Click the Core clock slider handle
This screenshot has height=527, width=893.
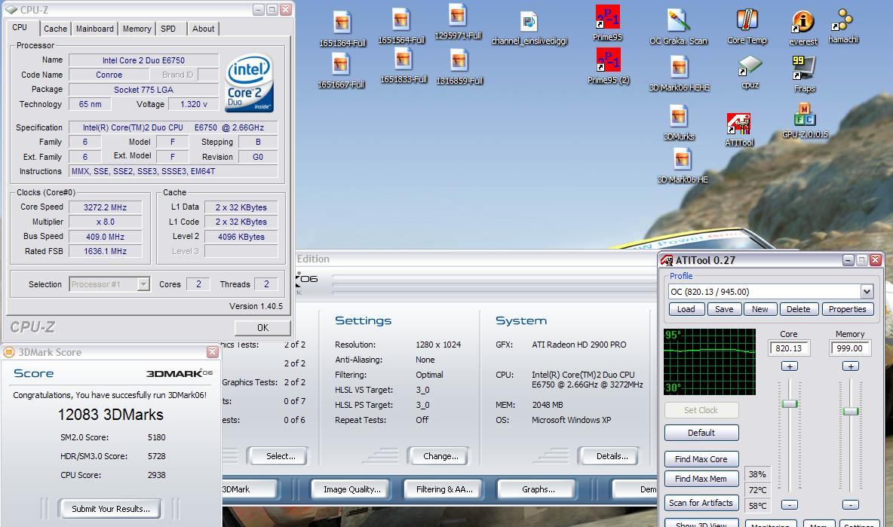(790, 404)
